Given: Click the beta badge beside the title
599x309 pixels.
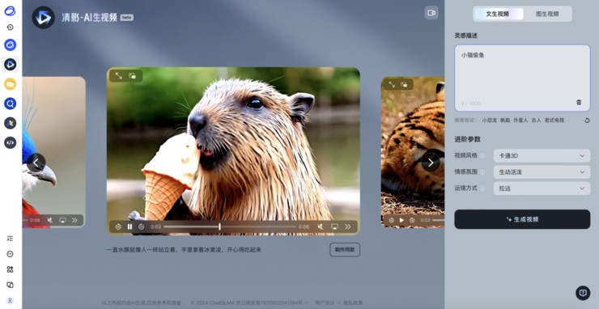Looking at the screenshot, I should (x=127, y=18).
